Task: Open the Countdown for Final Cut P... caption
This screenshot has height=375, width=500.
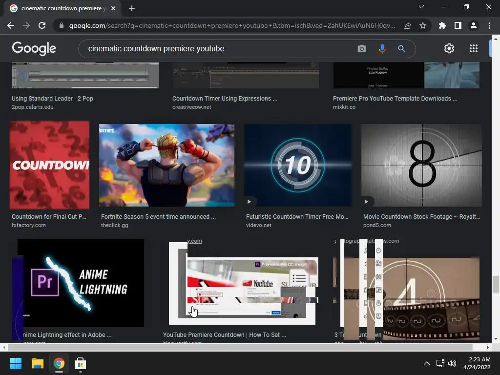Action: (x=49, y=217)
